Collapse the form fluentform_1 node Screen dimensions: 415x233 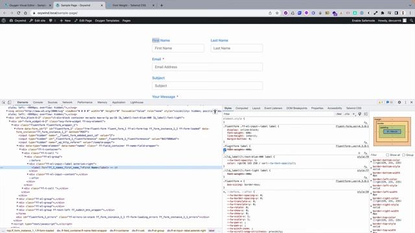tap(15, 129)
